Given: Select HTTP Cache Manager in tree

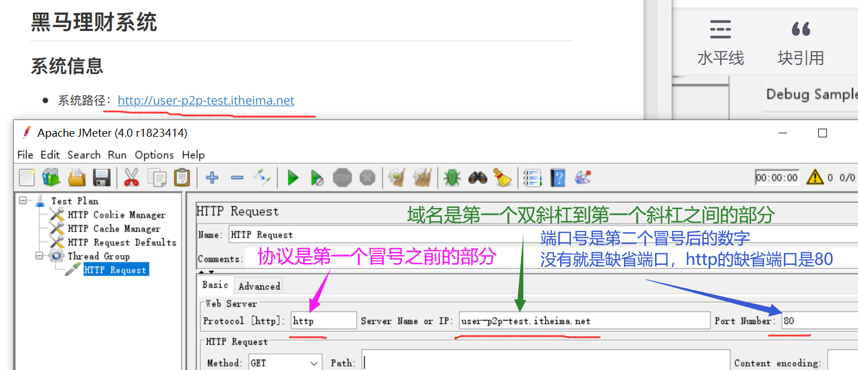Looking at the screenshot, I should tap(114, 228).
